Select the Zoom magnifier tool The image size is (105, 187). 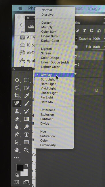(26, 150)
